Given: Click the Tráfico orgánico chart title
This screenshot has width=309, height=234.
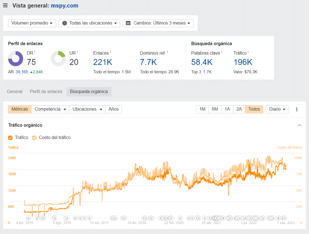Looking at the screenshot, I should (25, 125).
